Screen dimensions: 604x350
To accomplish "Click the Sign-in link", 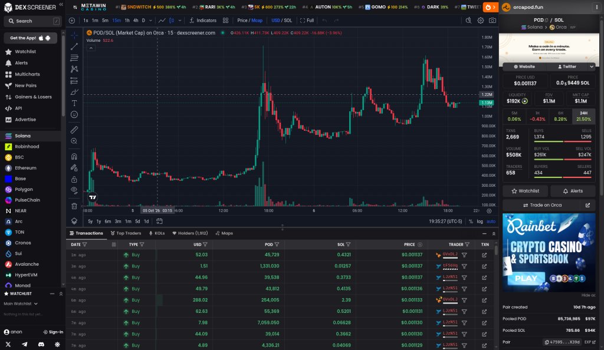I will click(53, 332).
